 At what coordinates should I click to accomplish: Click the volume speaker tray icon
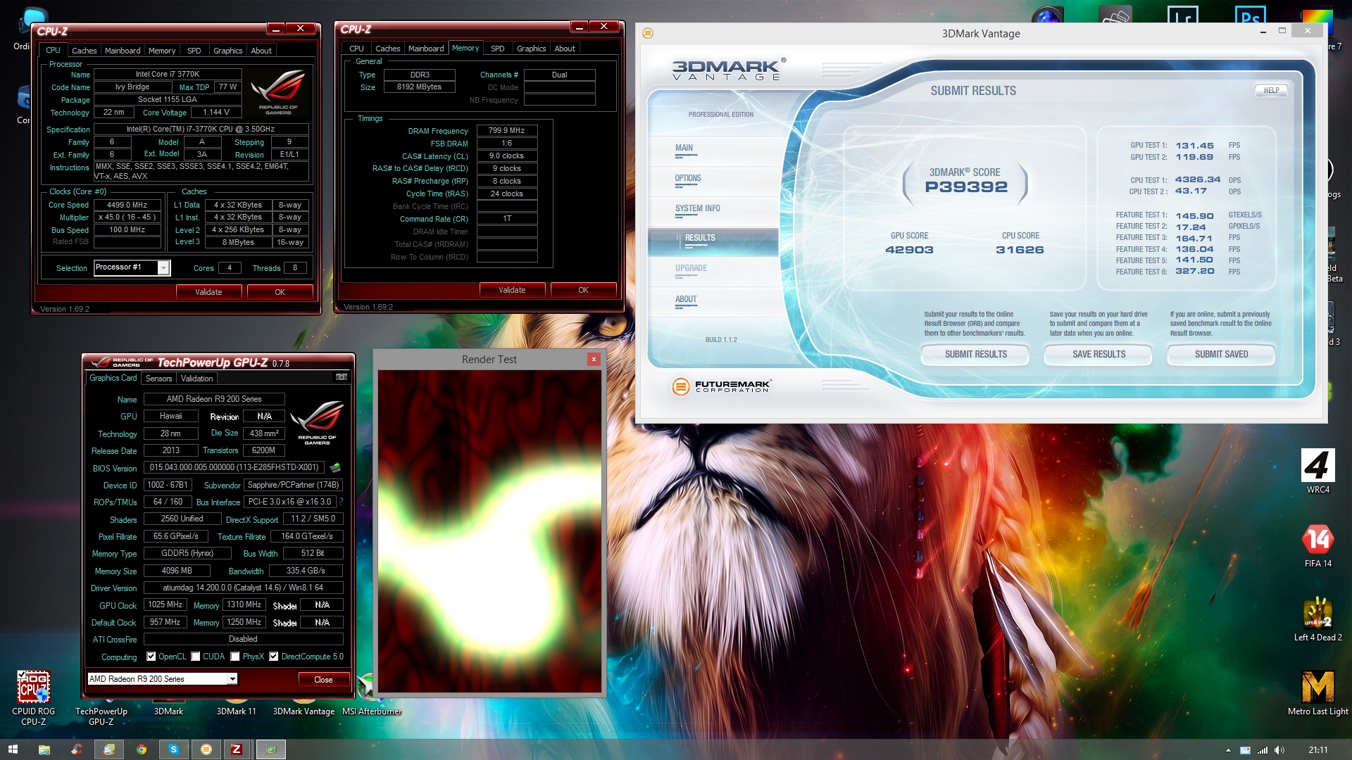[1279, 750]
